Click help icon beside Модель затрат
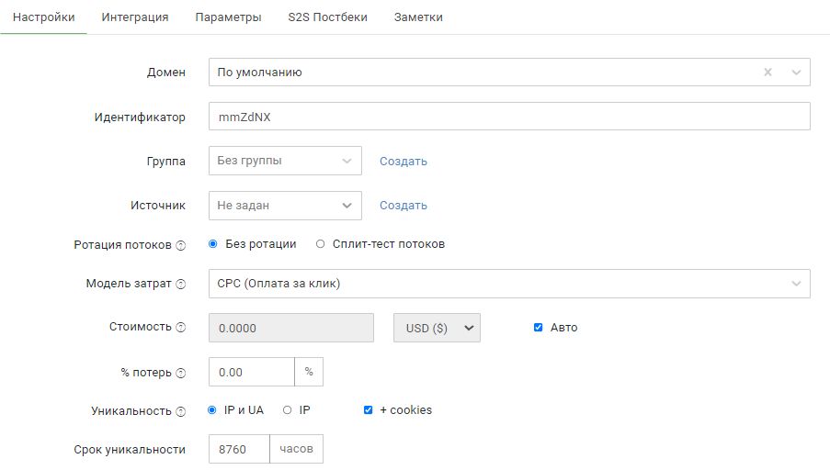The width and height of the screenshot is (830, 470). point(181,285)
